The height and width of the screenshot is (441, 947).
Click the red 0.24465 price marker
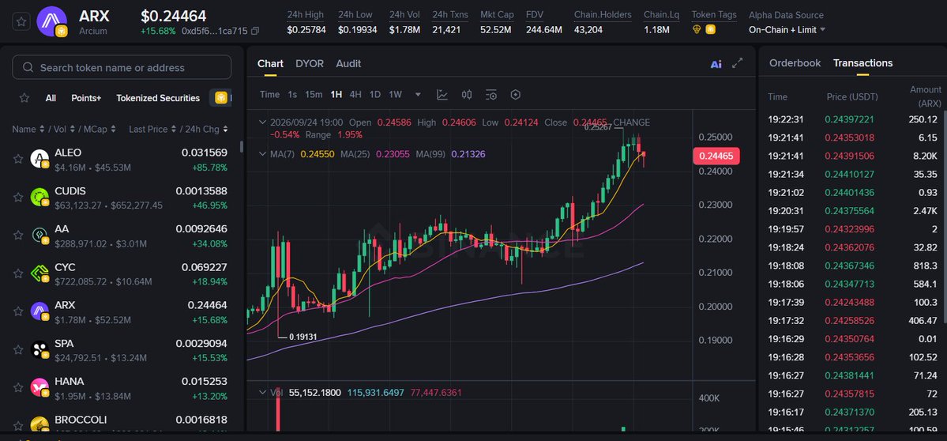[716, 156]
